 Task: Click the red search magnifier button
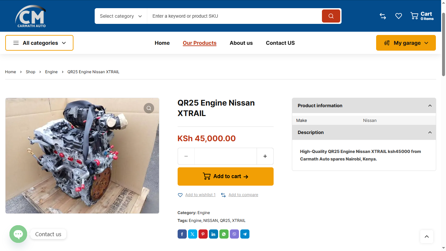(x=331, y=16)
